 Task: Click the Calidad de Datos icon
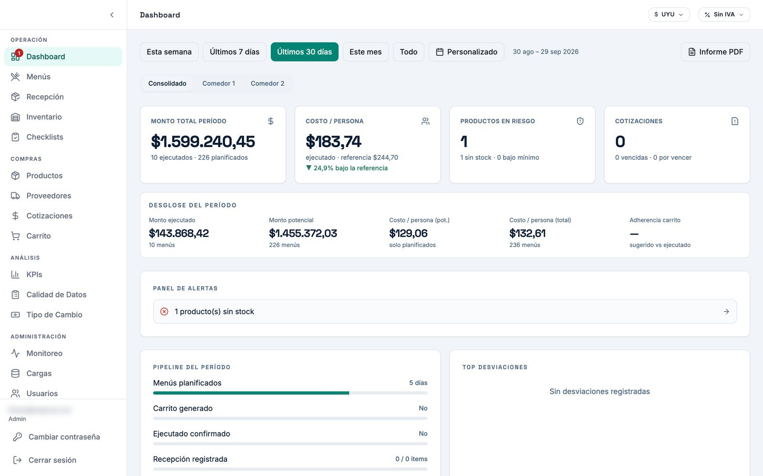(x=15, y=295)
